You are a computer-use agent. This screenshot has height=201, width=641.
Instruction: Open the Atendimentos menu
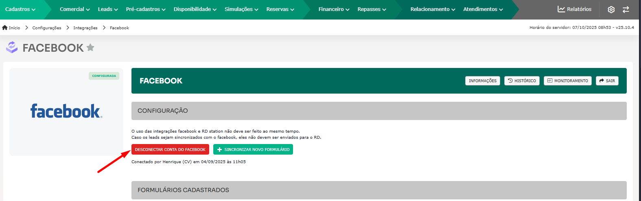[x=483, y=9]
